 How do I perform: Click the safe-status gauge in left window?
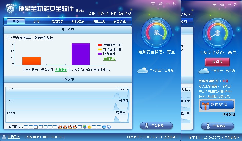[x=156, y=33]
